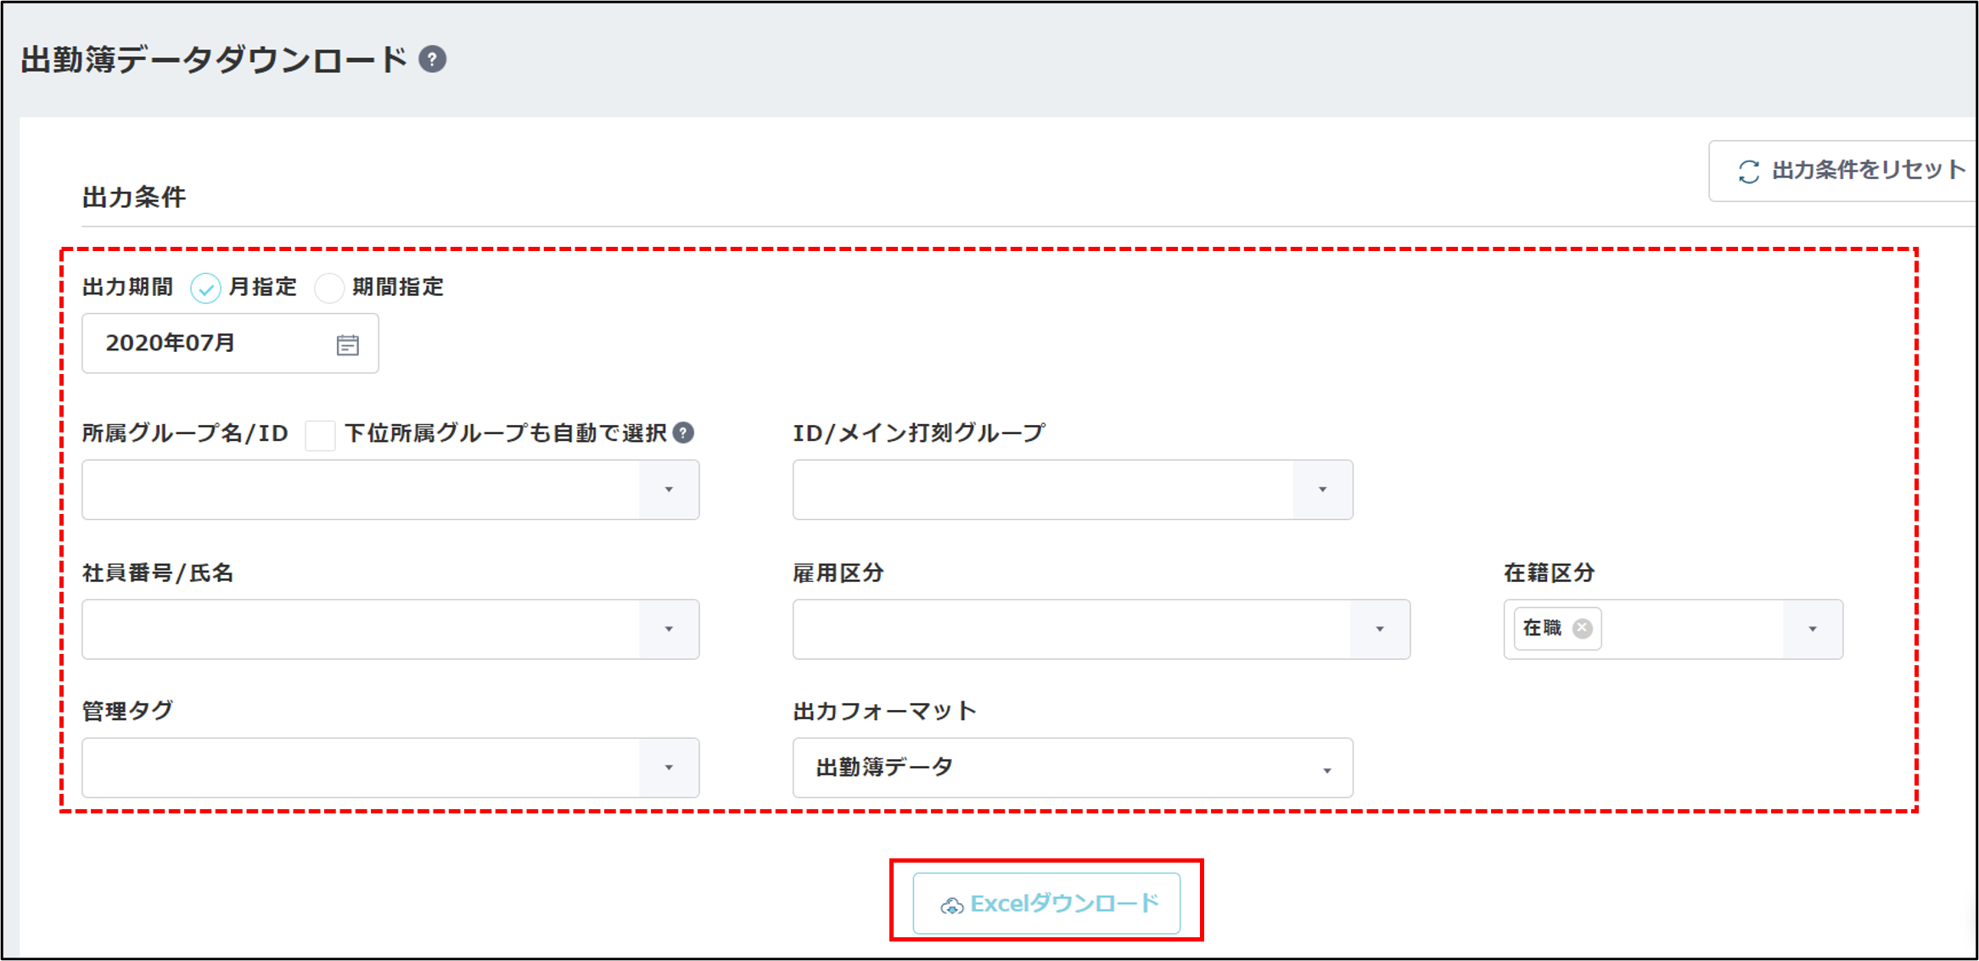
Task: Click help icon next to 下位所属グループ option
Action: click(x=683, y=433)
